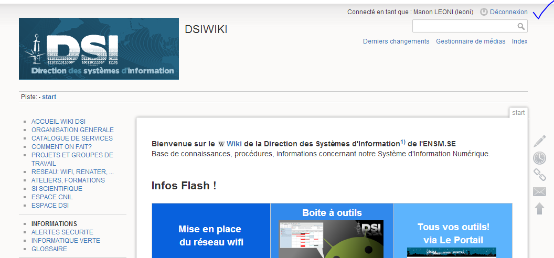
Task: Click the footnote 1) superscript
Action: [x=403, y=142]
